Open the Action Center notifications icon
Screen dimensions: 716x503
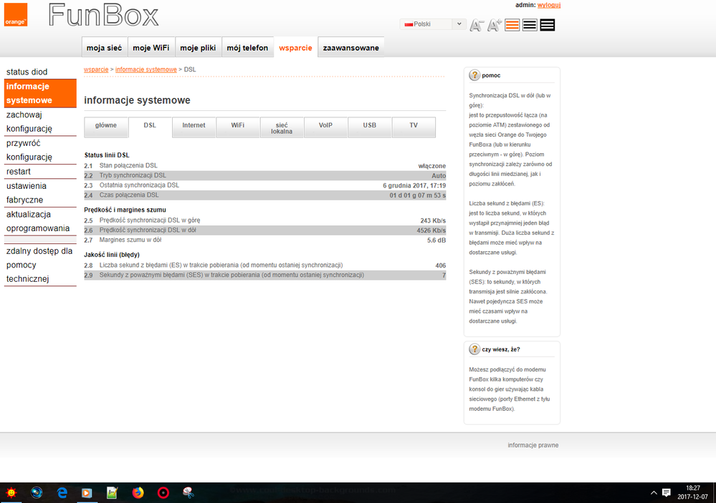click(x=667, y=492)
